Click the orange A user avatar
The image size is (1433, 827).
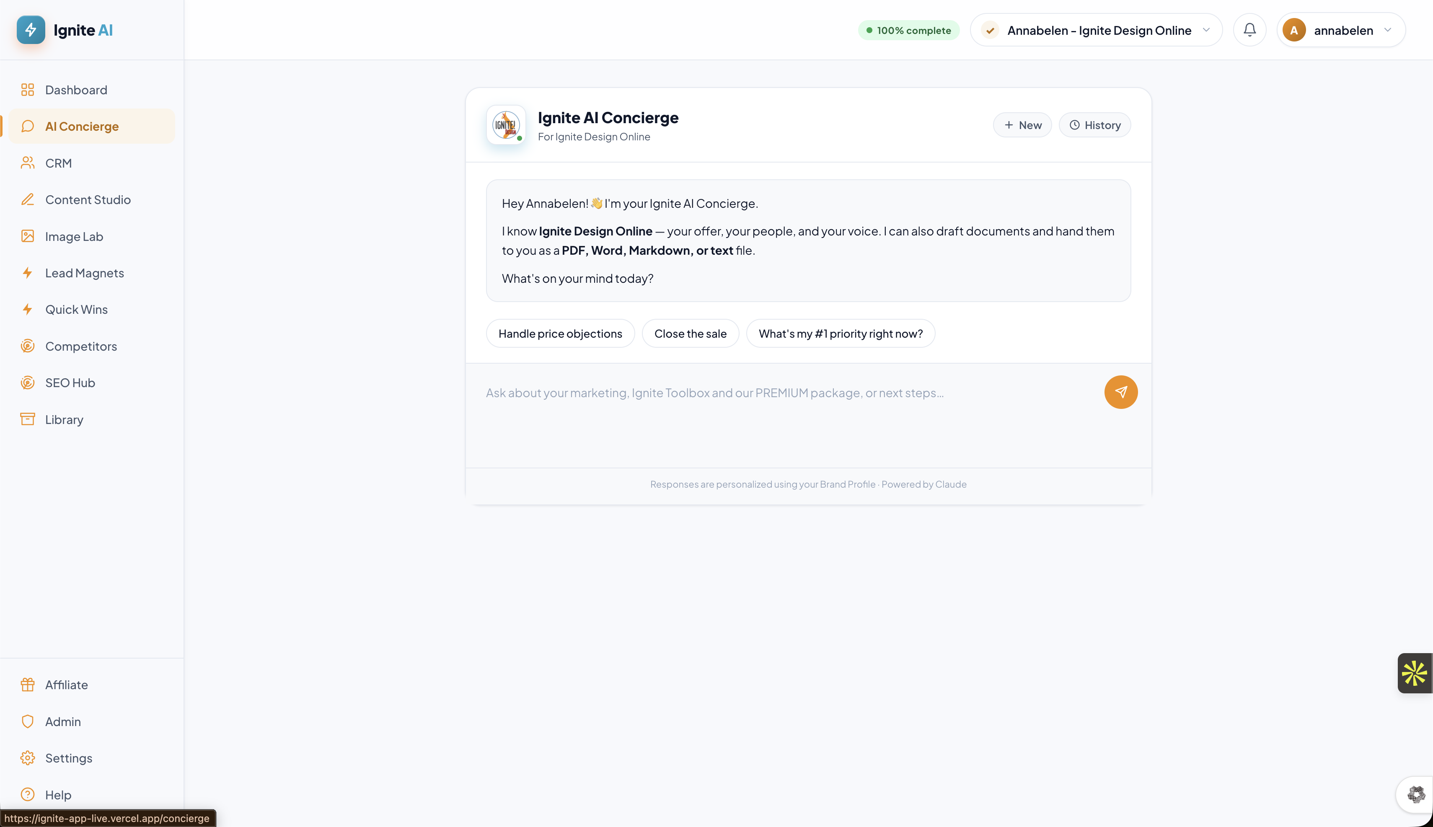(x=1294, y=30)
